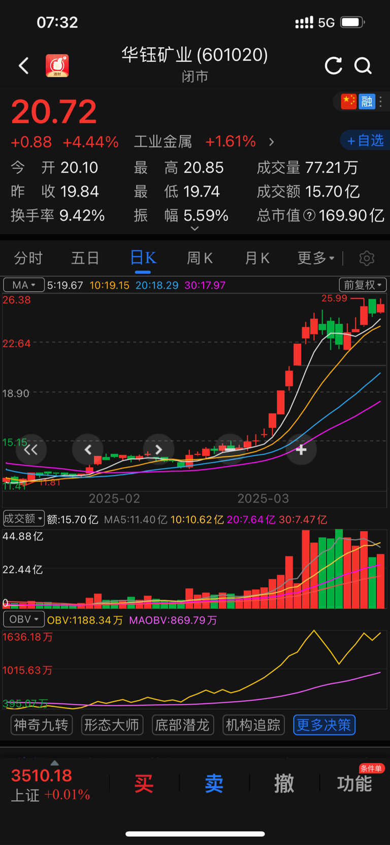The width and height of the screenshot is (390, 845).
Task: Open the search magnifier icon
Action: pos(363,66)
